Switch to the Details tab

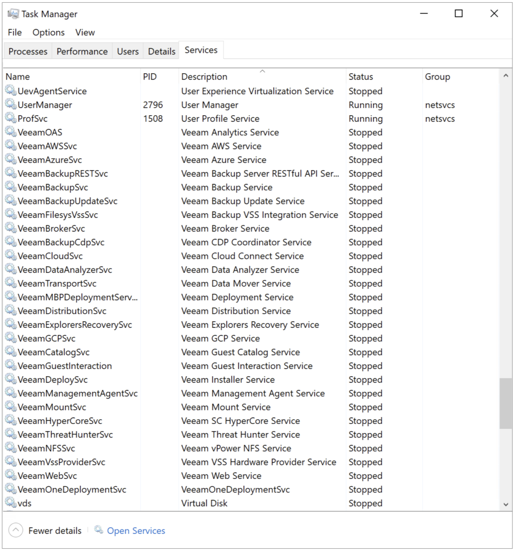point(162,51)
